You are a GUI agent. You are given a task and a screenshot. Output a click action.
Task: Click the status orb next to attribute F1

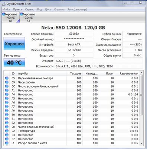point(7,143)
